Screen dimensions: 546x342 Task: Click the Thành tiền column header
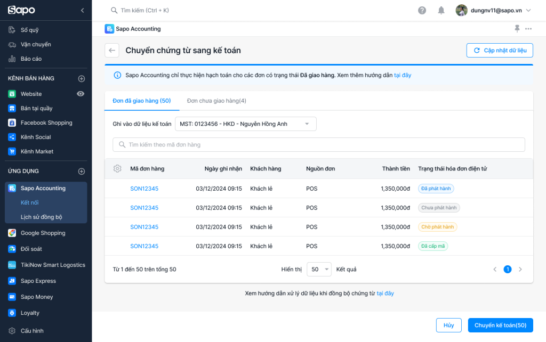click(396, 169)
